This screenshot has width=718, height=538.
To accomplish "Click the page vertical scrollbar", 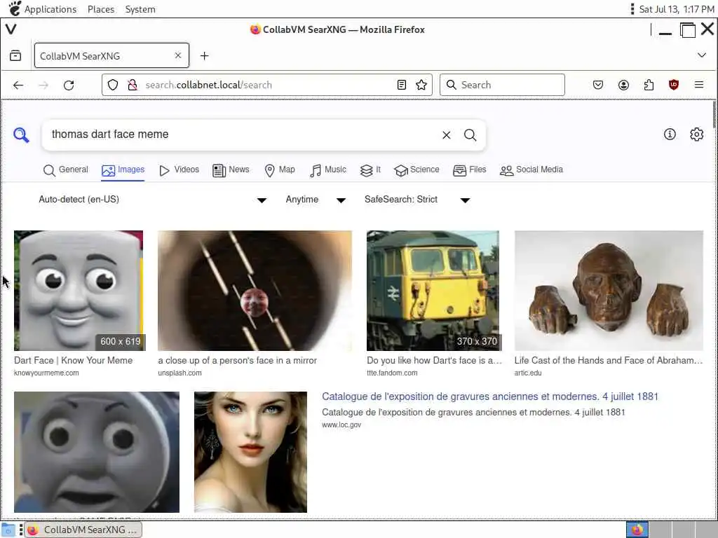I will pyautogui.click(x=714, y=116).
